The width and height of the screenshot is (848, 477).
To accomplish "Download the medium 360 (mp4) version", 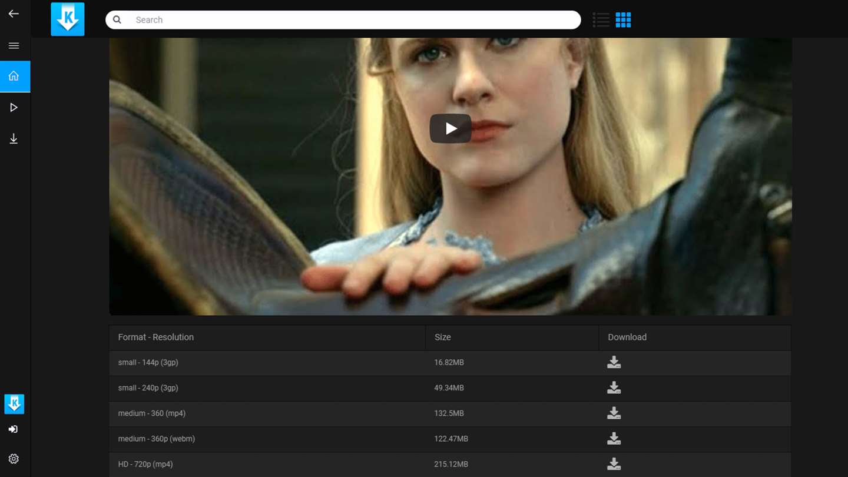I will click(x=614, y=413).
